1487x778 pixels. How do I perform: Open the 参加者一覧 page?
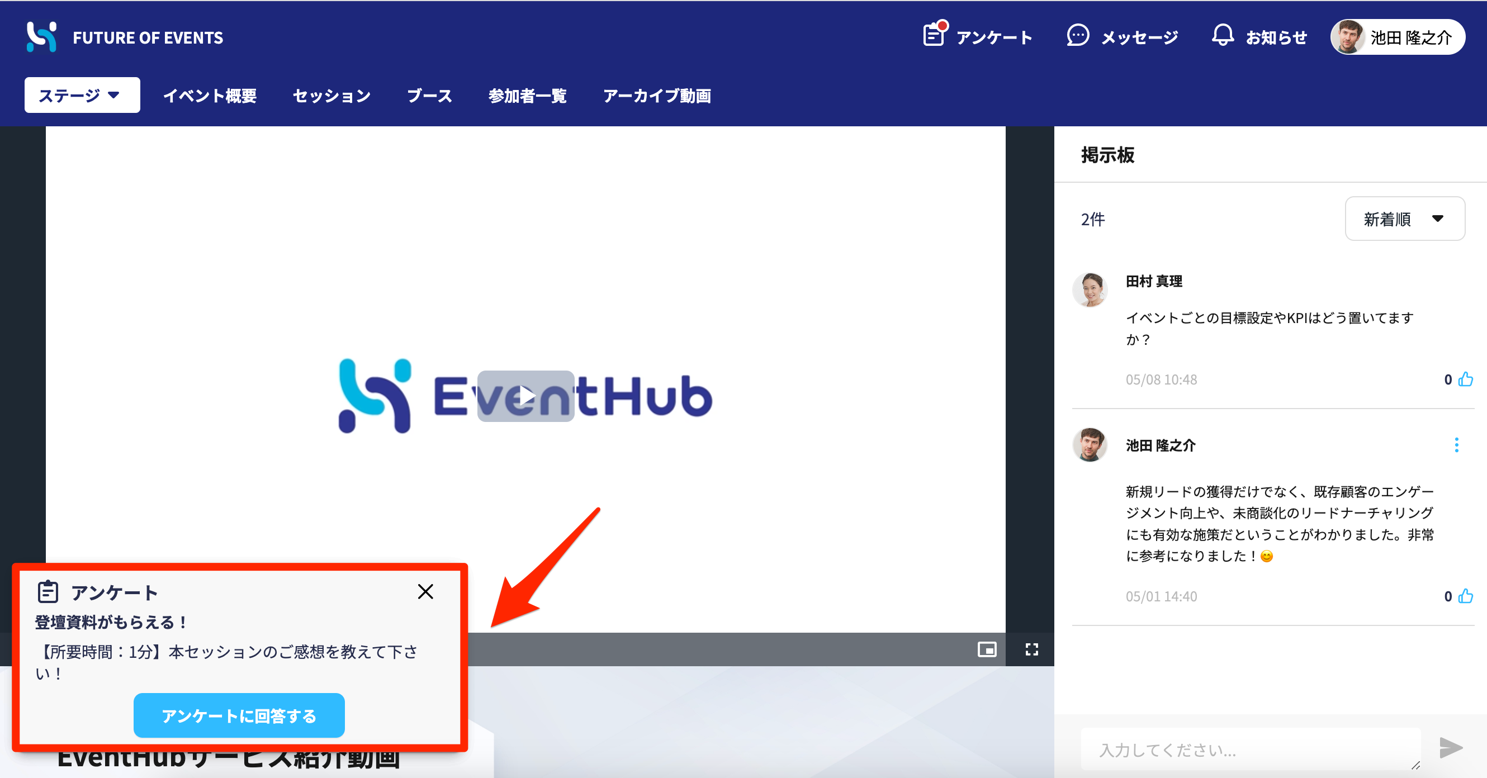(x=528, y=96)
